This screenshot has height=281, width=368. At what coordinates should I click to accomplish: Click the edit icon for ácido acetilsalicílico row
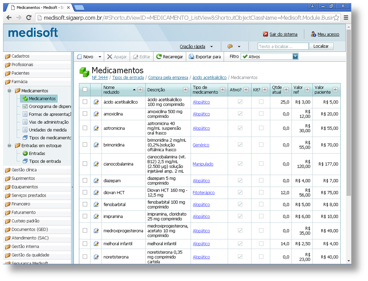coord(96,102)
